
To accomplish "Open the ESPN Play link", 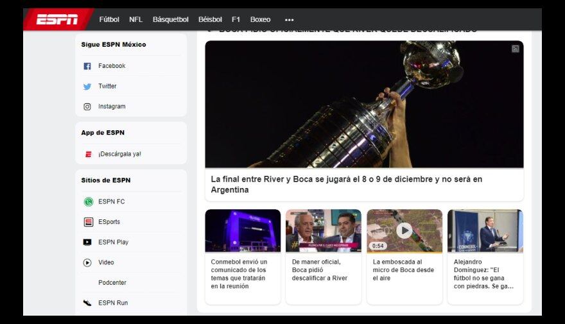I will 113,242.
